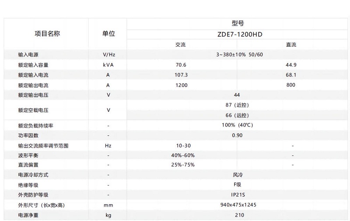350x221 pixels.
Task: Click the 68.1 DC input current
Action: pos(291,75)
